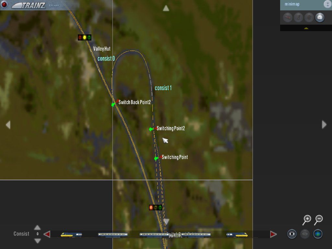The image size is (332, 249).
Task: Open the map view grid icon bottom right
Action: pos(317,234)
